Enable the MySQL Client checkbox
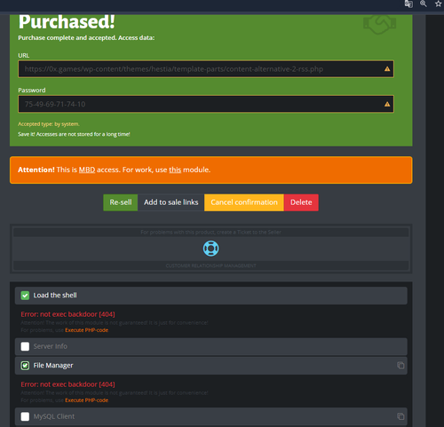 [25, 416]
